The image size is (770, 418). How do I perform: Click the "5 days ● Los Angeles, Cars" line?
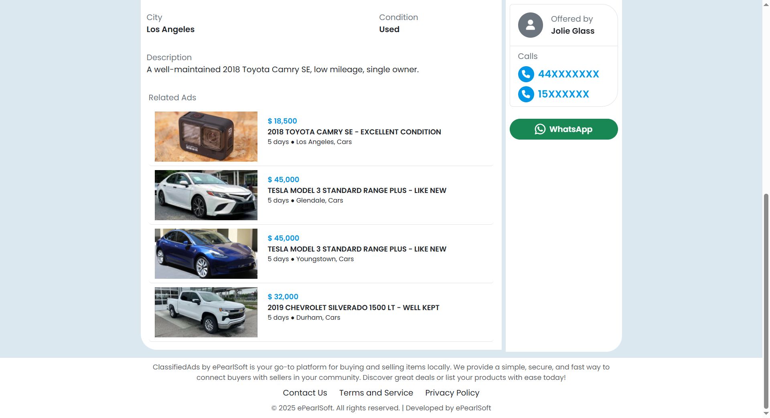[x=310, y=142]
